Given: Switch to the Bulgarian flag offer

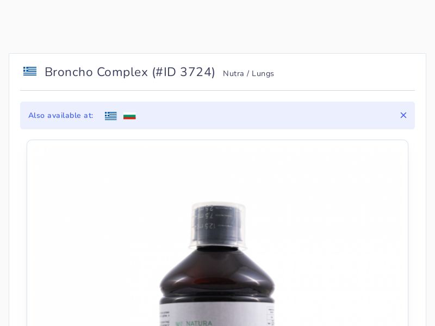Looking at the screenshot, I should [x=129, y=116].
